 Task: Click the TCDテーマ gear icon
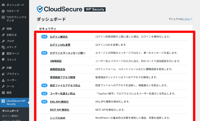click(x=3, y=11)
